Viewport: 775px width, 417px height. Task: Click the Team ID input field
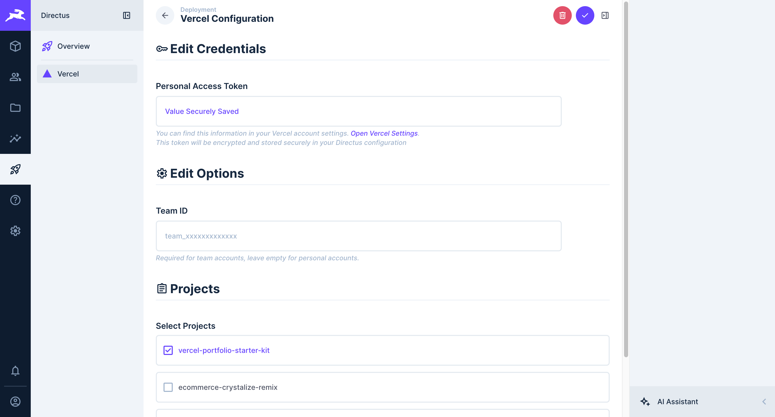358,236
